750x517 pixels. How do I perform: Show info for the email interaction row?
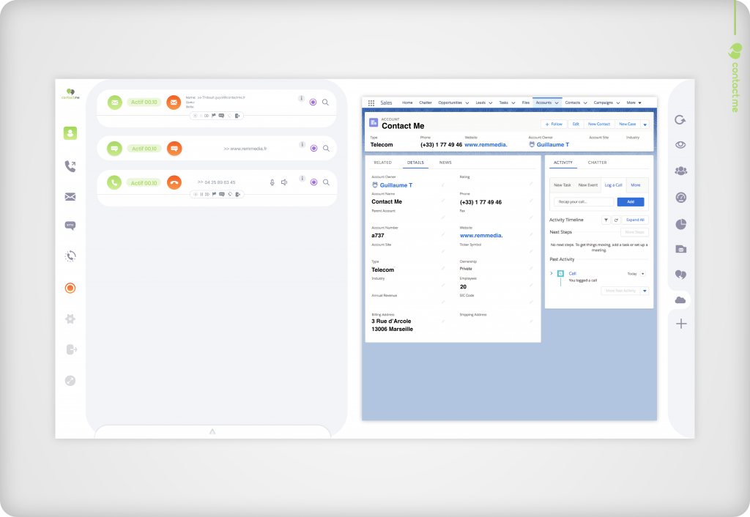[x=301, y=99]
